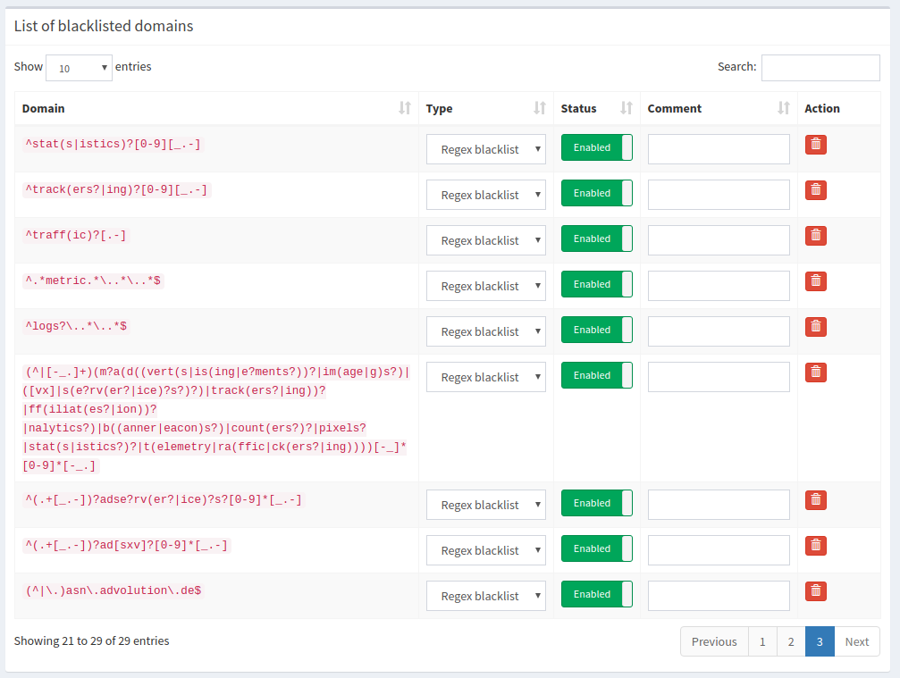
Task: Sort table by Status column
Action: click(x=597, y=108)
